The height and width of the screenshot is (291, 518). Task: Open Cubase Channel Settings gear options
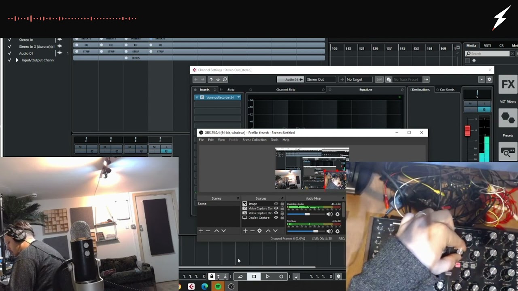[x=489, y=80]
